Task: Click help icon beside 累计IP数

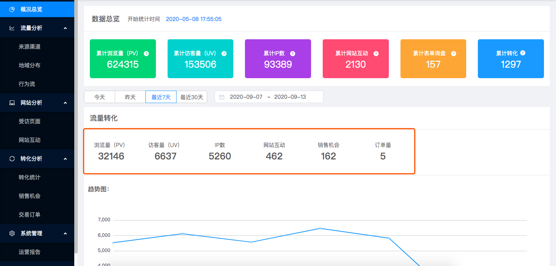Action: 293,54
